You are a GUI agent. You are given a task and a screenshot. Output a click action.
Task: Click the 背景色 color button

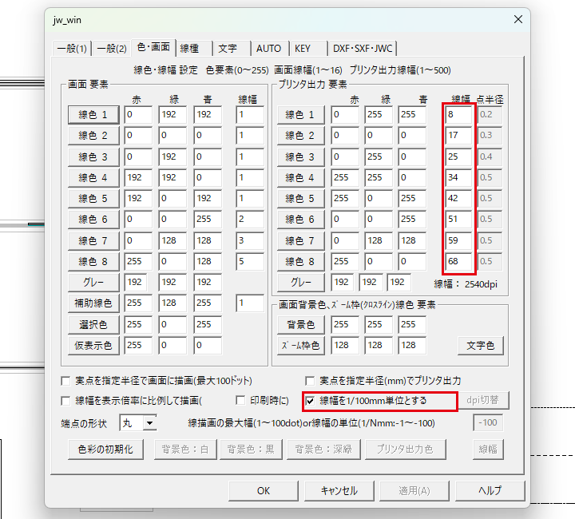(x=301, y=324)
